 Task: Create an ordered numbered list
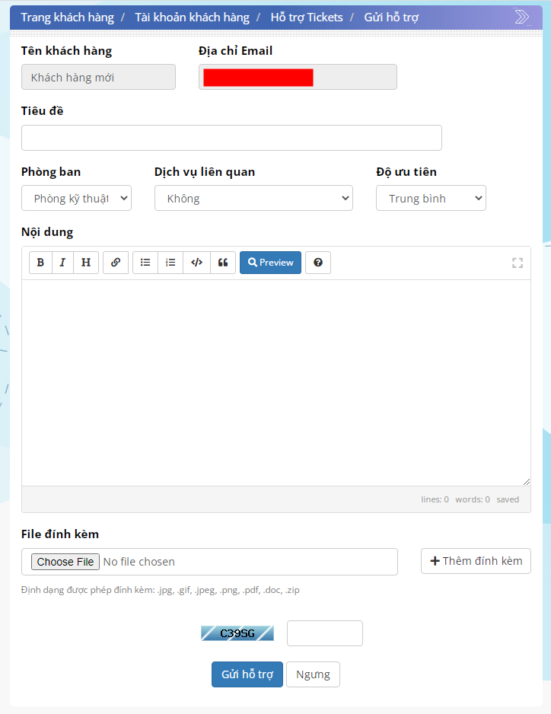[170, 263]
